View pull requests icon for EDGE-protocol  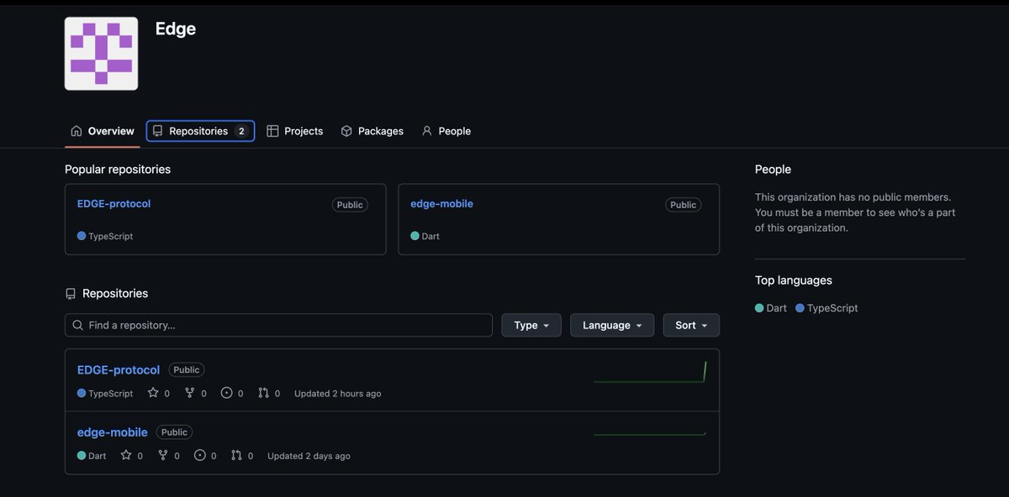click(x=263, y=393)
